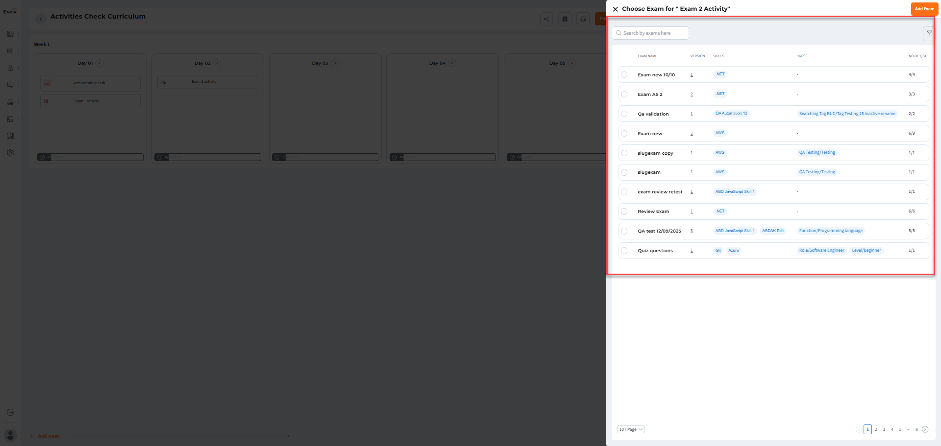Select the radio button for Exam new 10/10

pos(624,75)
